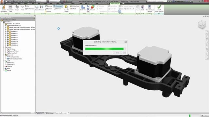Open the Parametric Table
The width and height of the screenshot is (209, 117).
click(x=10, y=9)
